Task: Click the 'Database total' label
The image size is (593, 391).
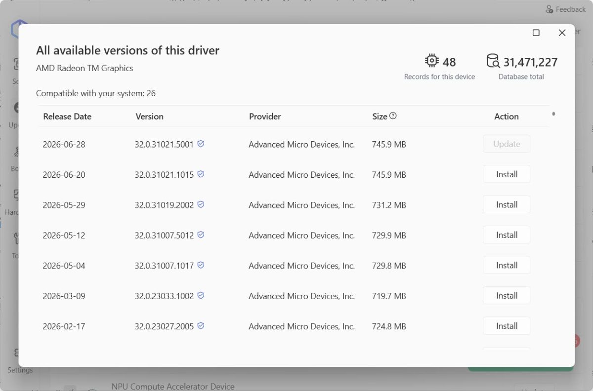Action: click(521, 77)
